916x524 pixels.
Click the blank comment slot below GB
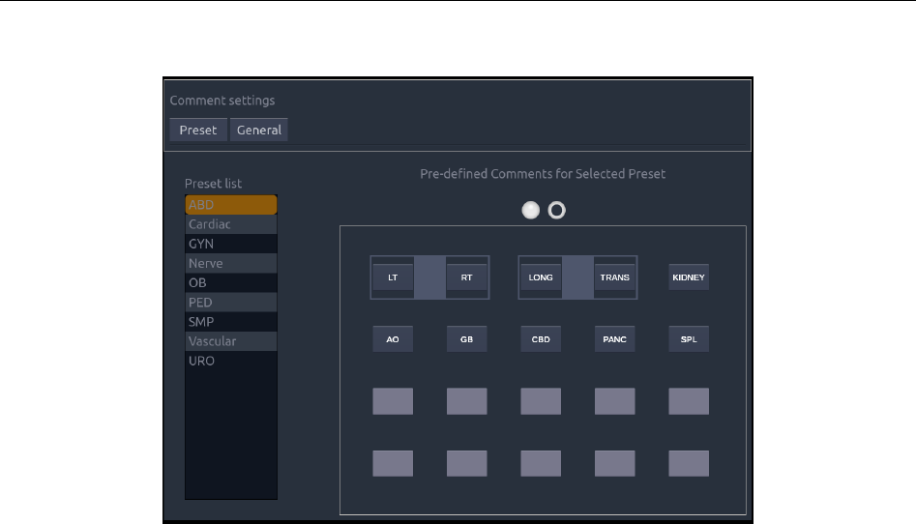pos(467,401)
